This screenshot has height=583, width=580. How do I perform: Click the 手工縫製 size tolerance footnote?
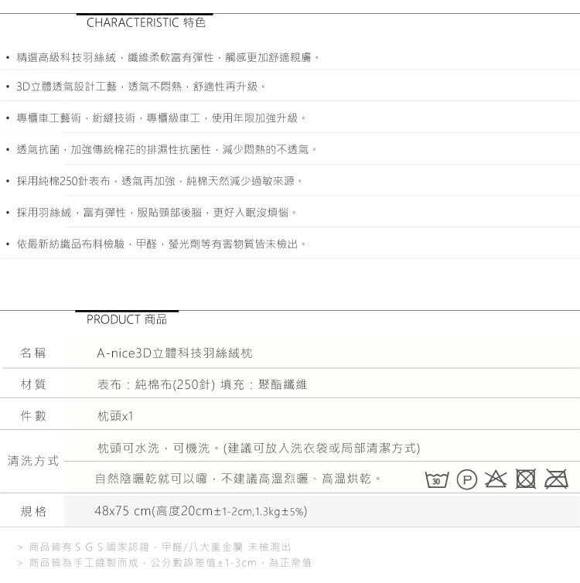169,563
